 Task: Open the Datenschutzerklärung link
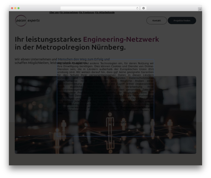[x=136, y=107]
